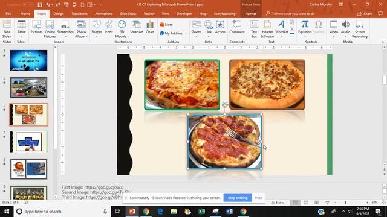Open Word from the taskbar
This screenshot has width=387, height=217.
(229, 212)
